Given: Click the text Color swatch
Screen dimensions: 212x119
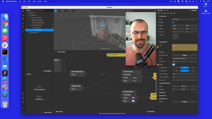Looking at the screenshot, I should (x=174, y=65).
